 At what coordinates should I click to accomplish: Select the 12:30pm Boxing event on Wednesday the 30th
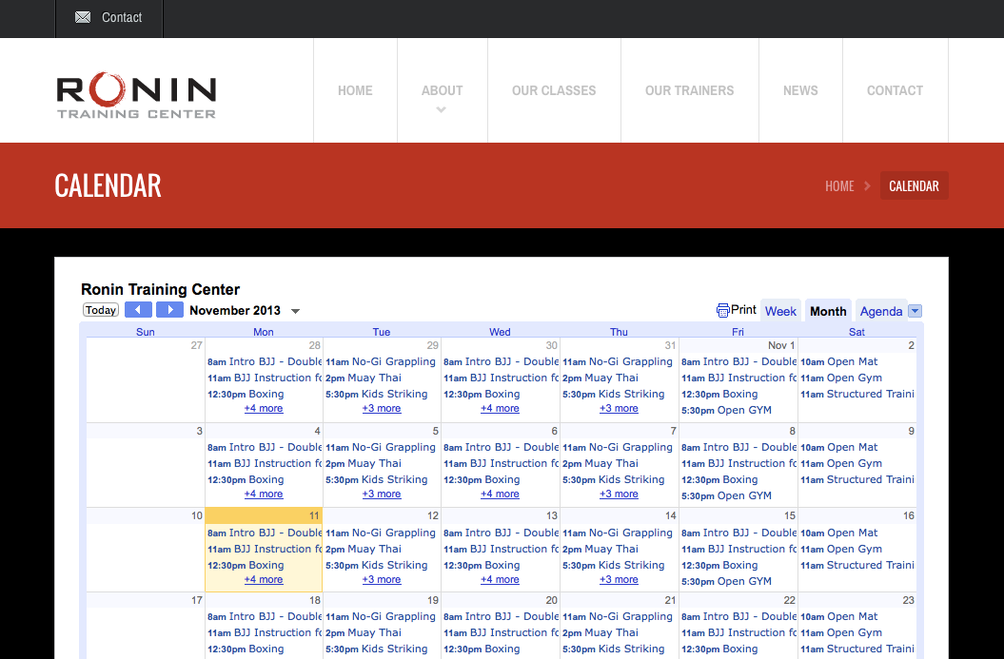482,394
